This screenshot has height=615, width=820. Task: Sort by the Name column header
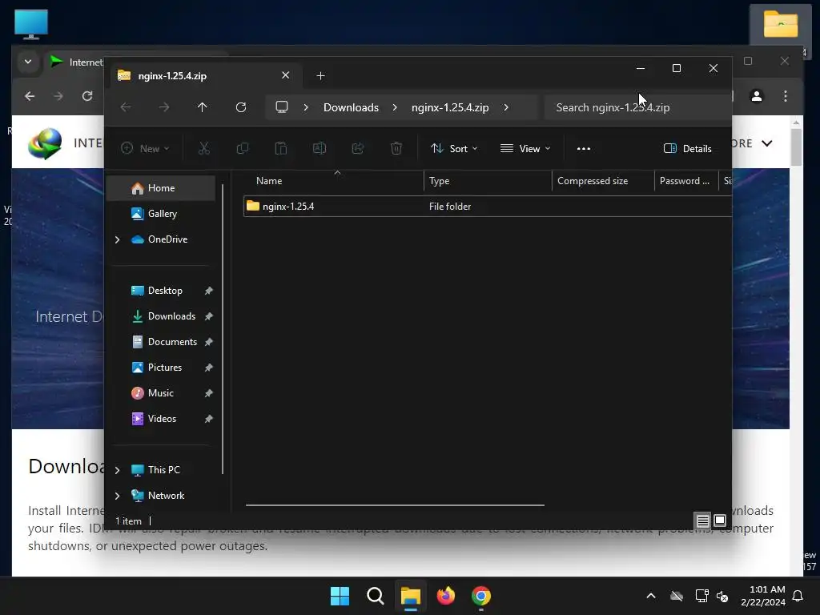coord(334,181)
